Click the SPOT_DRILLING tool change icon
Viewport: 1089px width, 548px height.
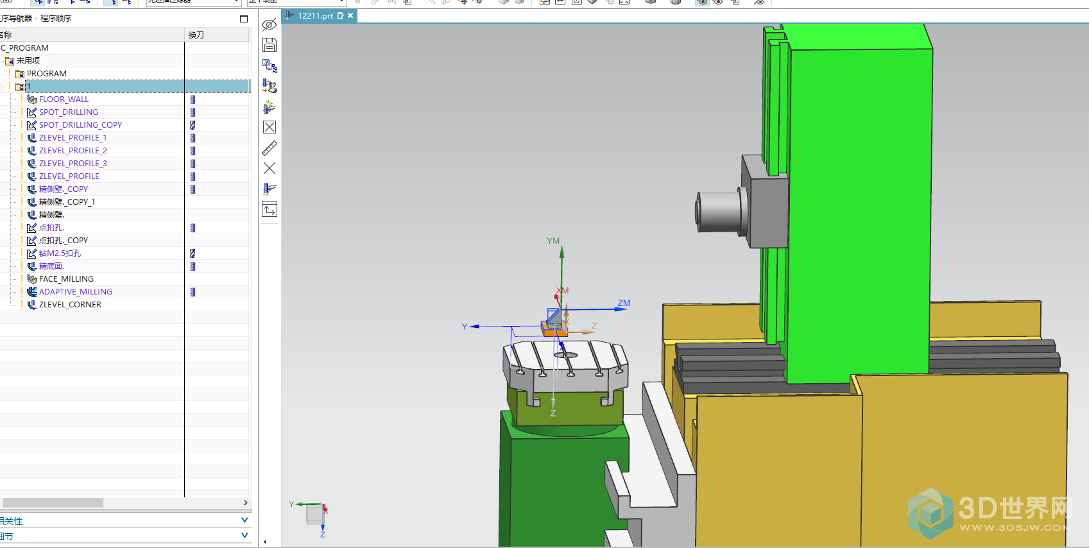(x=193, y=112)
